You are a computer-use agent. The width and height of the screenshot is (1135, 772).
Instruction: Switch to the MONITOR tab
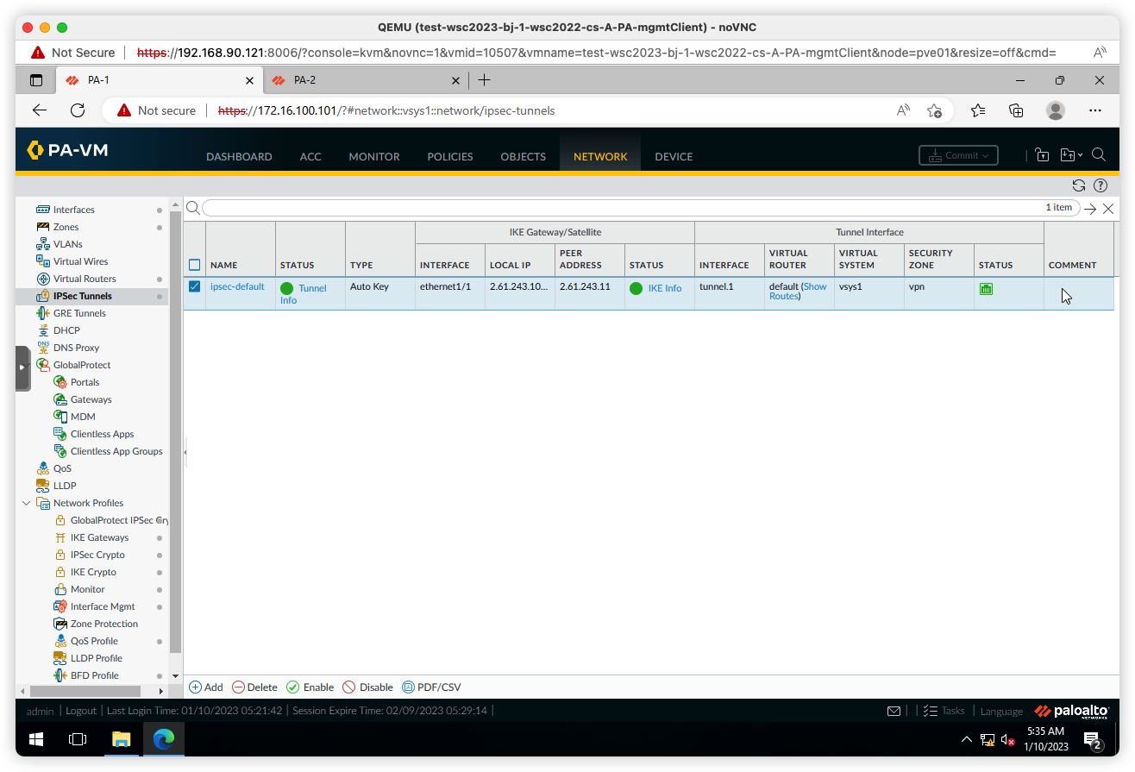(x=374, y=157)
